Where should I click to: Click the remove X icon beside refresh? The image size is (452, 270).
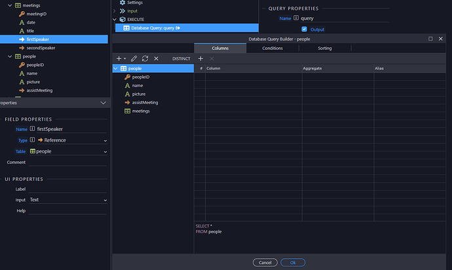click(156, 58)
